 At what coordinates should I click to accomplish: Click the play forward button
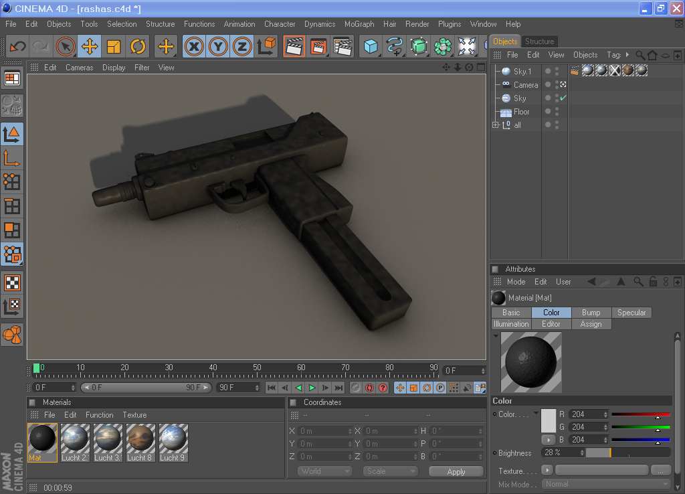click(x=312, y=388)
